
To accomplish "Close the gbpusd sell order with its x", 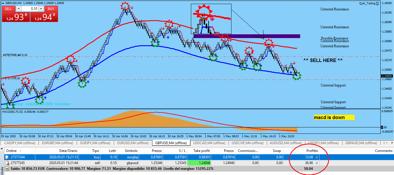I will [x=317, y=163].
